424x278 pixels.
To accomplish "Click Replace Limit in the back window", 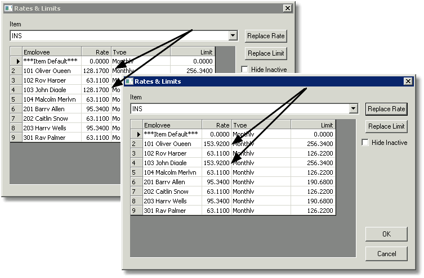I will [x=266, y=53].
